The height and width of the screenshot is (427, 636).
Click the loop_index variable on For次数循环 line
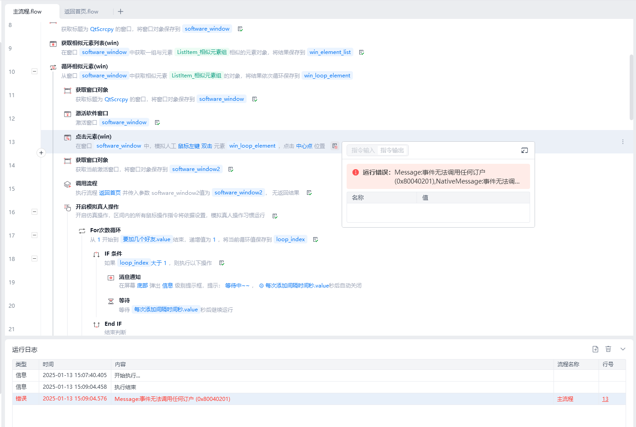coord(291,239)
